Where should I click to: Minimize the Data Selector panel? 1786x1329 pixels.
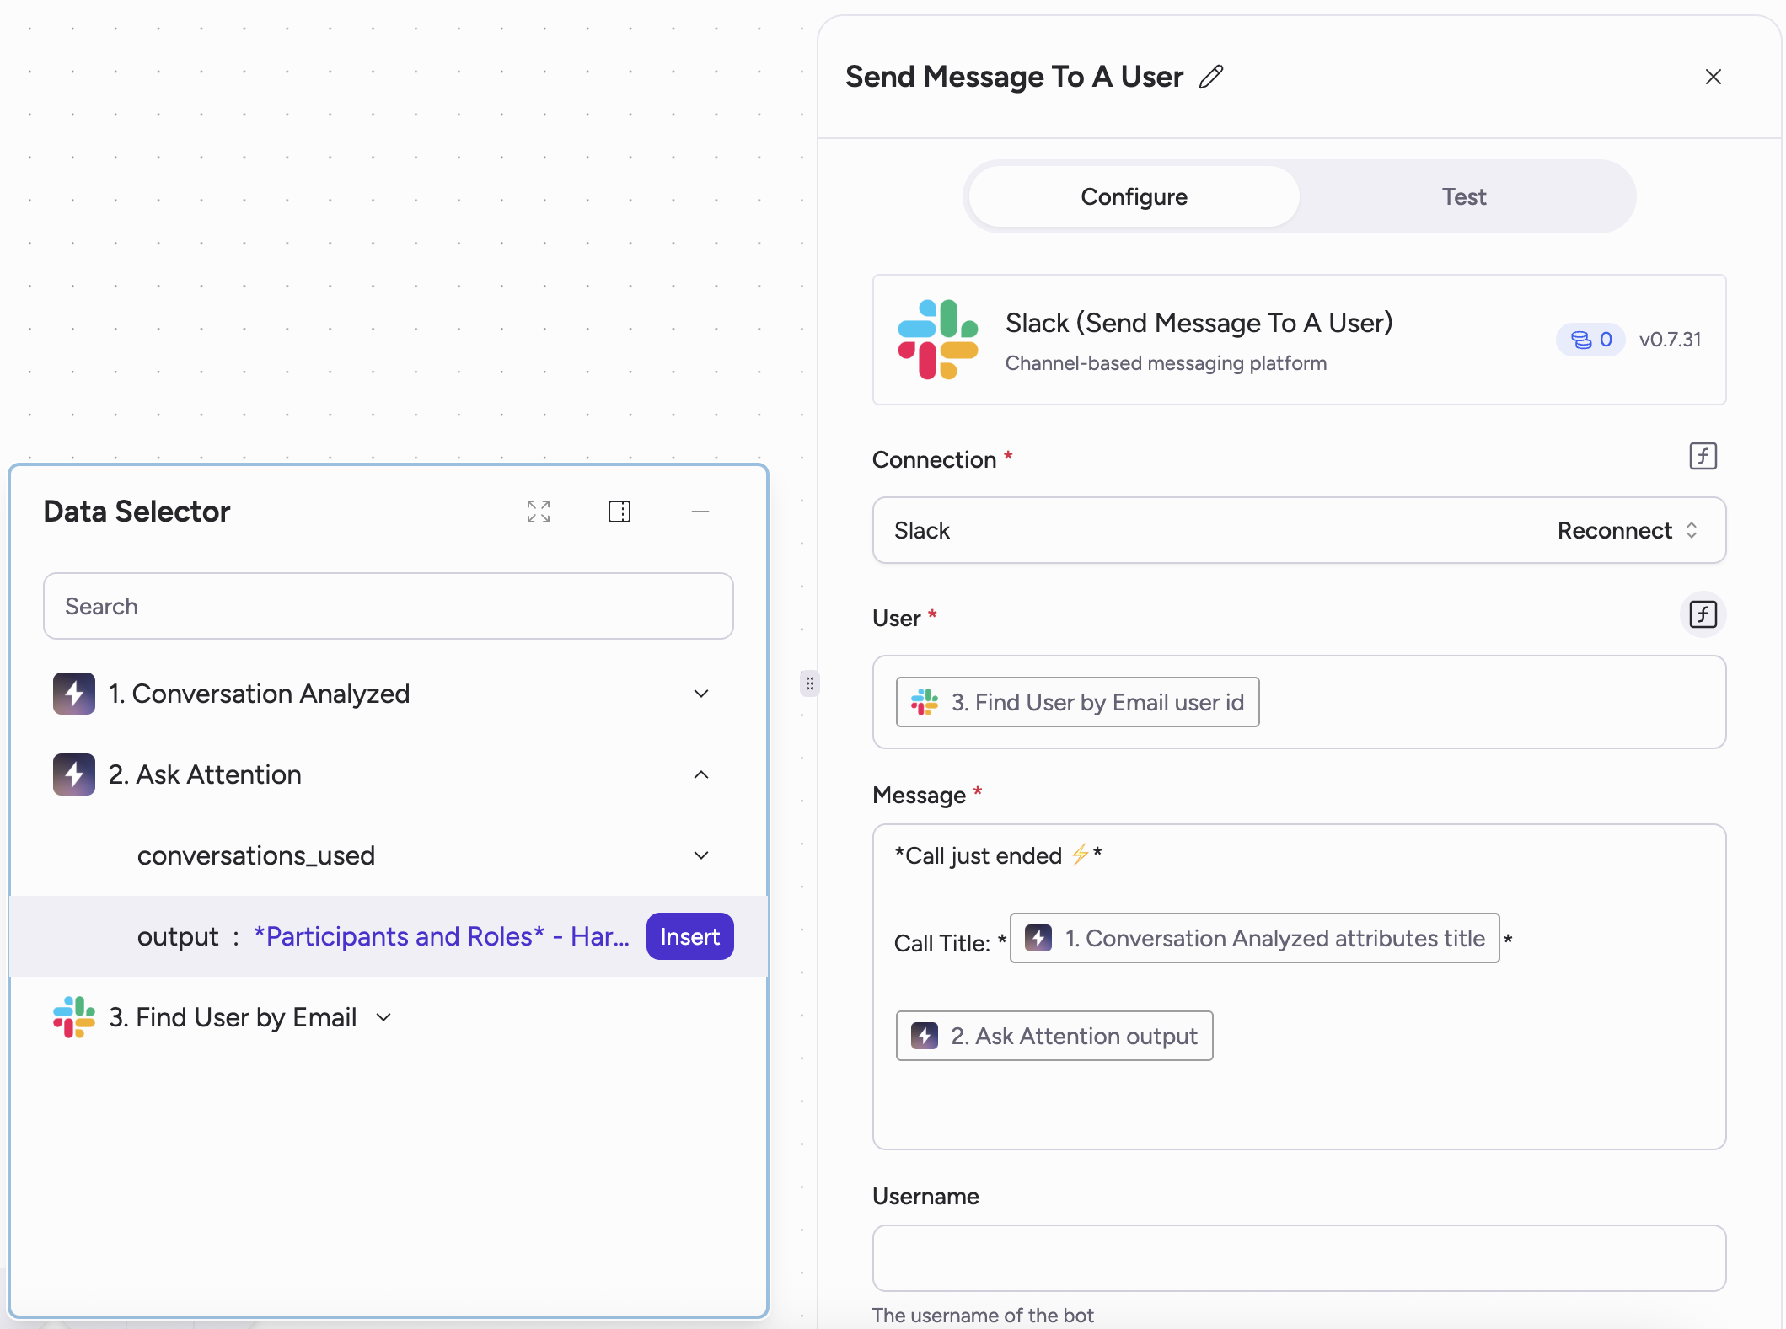700,512
